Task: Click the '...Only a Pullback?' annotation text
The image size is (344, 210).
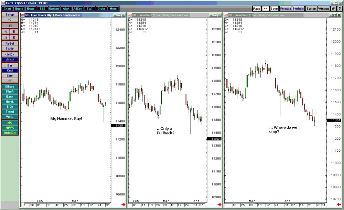Action: point(165,131)
